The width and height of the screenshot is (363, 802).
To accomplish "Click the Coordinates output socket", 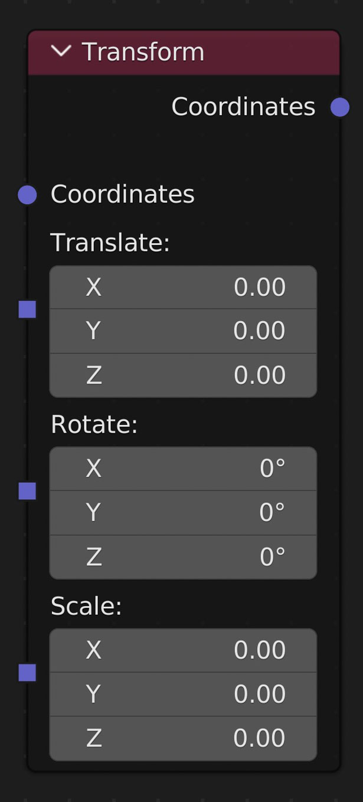I will click(x=340, y=107).
